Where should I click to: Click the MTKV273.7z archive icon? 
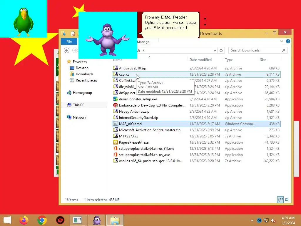(115, 136)
